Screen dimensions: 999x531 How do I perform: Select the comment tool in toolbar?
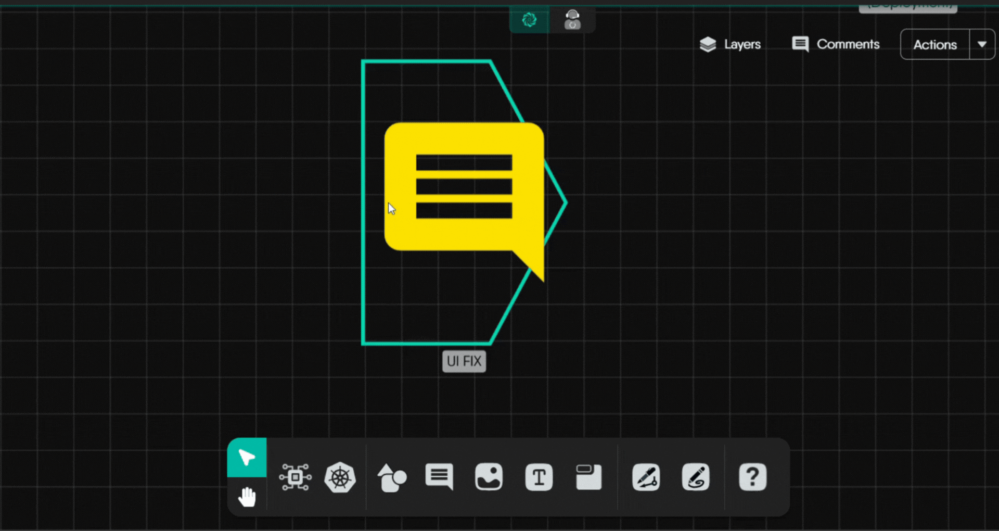[x=439, y=477]
